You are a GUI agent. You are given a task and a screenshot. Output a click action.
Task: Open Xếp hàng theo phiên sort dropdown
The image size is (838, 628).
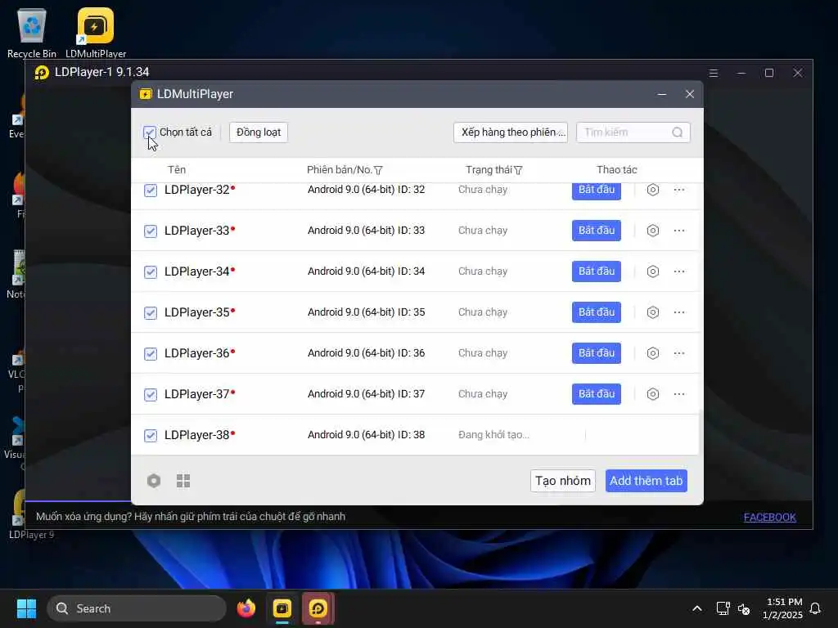tap(511, 132)
